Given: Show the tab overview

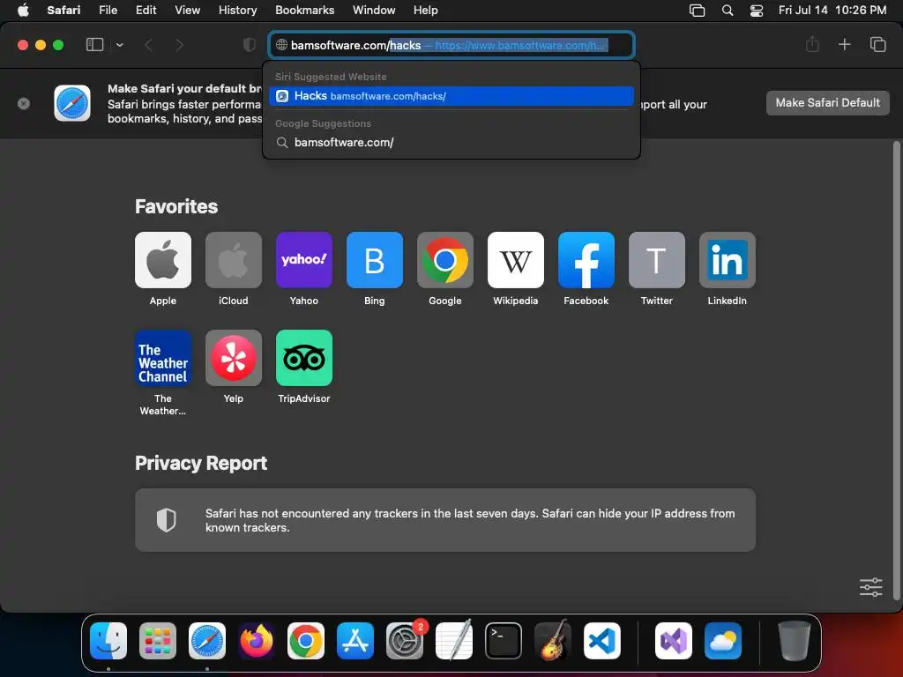Looking at the screenshot, I should [x=877, y=45].
